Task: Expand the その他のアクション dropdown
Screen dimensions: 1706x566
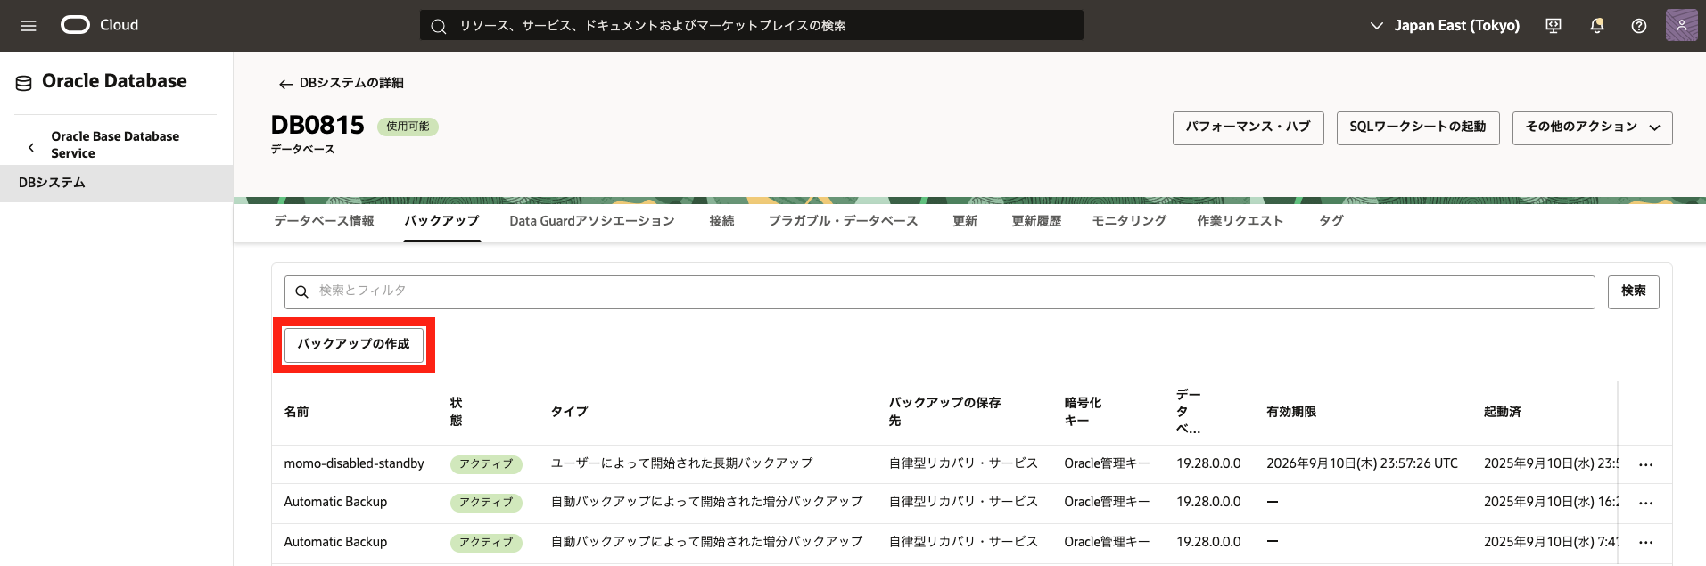Action: pos(1592,127)
